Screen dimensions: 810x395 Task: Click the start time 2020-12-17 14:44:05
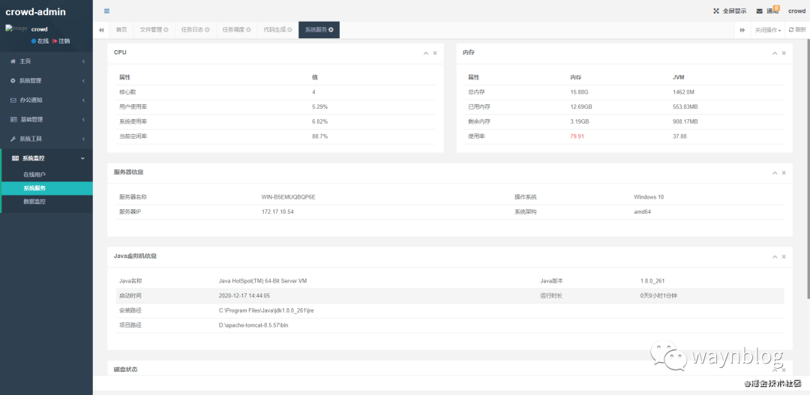click(x=244, y=296)
